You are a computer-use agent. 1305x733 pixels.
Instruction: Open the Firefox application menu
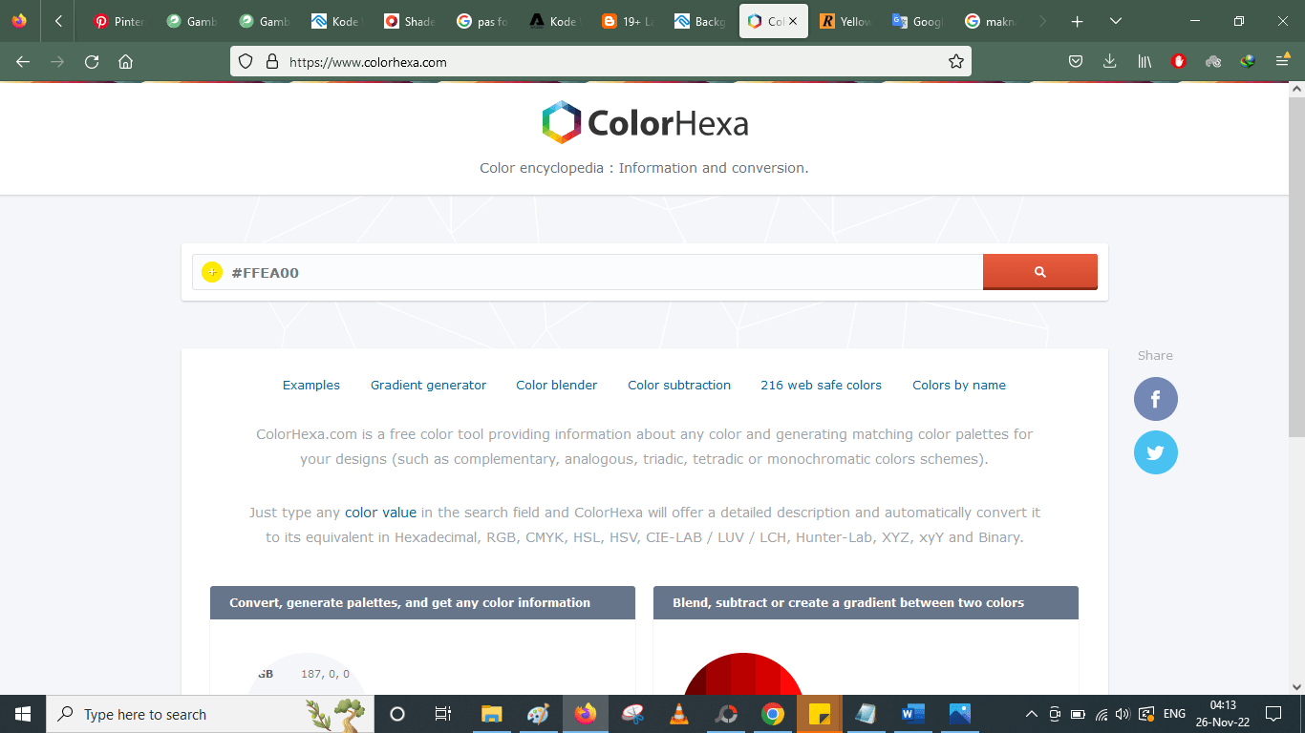[1282, 62]
